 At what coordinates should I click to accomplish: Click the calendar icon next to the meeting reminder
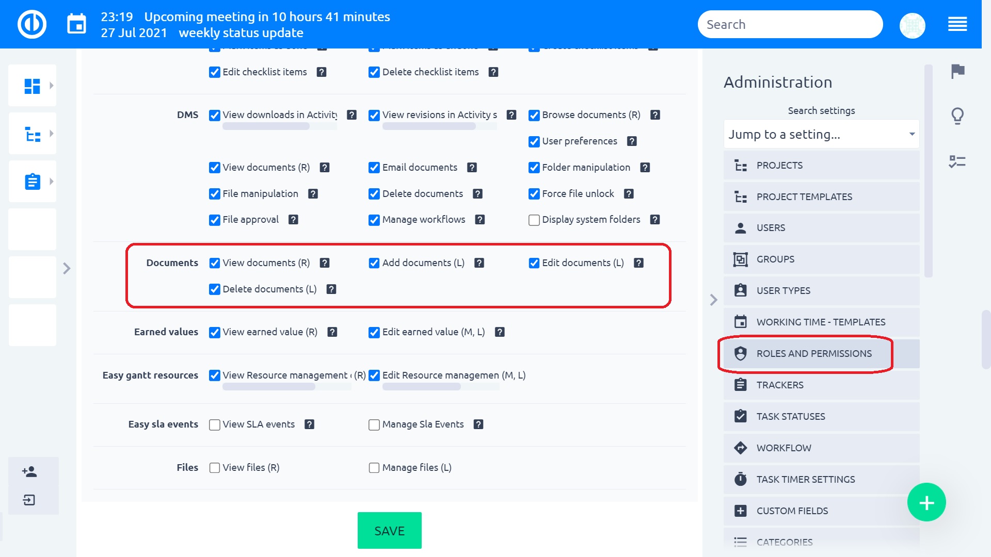(x=76, y=23)
